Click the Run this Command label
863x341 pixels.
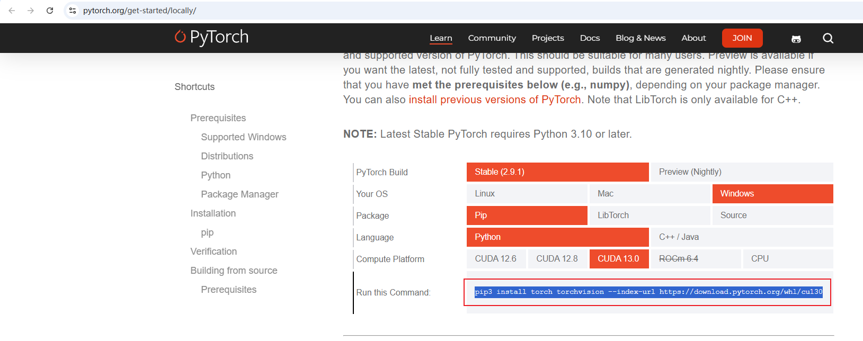393,293
